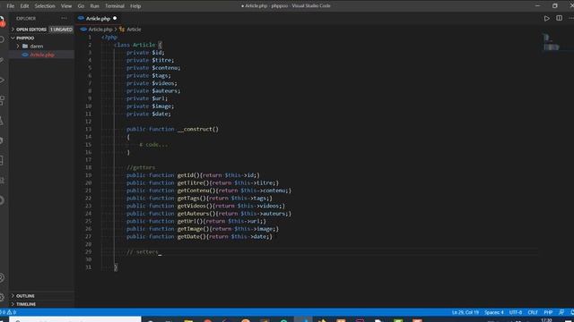This screenshot has width=574, height=322.
Task: Open the Extensions view in the activity bar
Action: point(2,100)
